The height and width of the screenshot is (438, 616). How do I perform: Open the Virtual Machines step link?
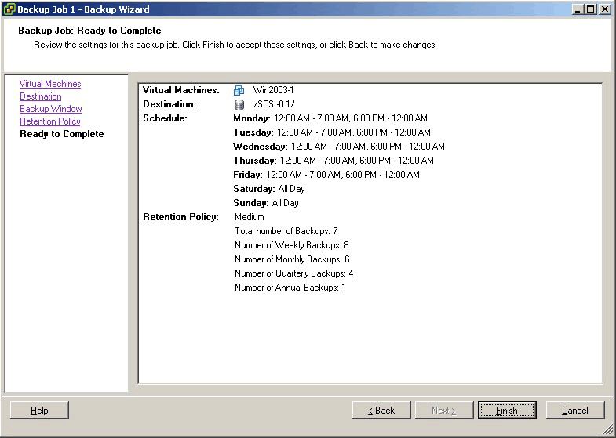50,84
